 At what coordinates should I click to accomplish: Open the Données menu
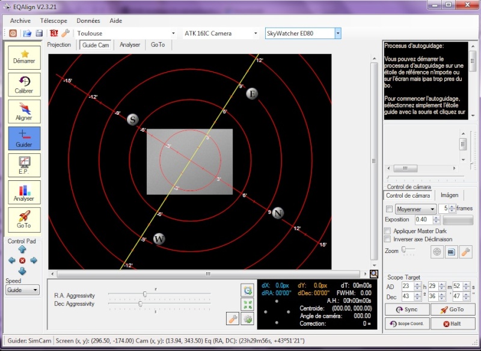pos(88,21)
